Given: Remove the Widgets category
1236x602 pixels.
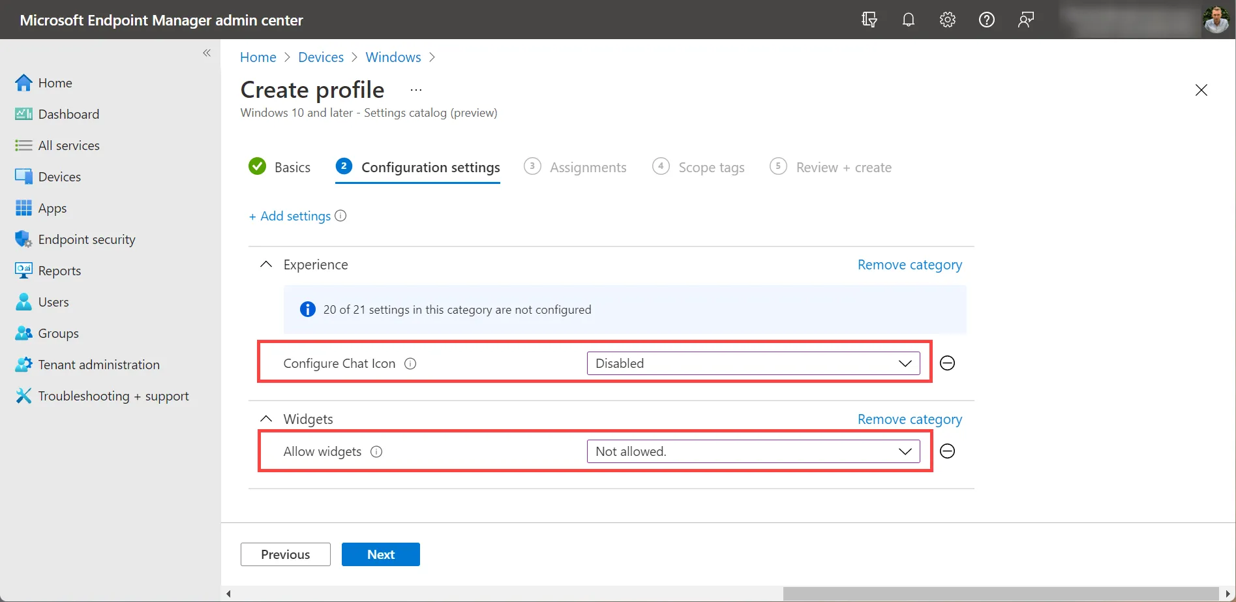Looking at the screenshot, I should [x=909, y=419].
